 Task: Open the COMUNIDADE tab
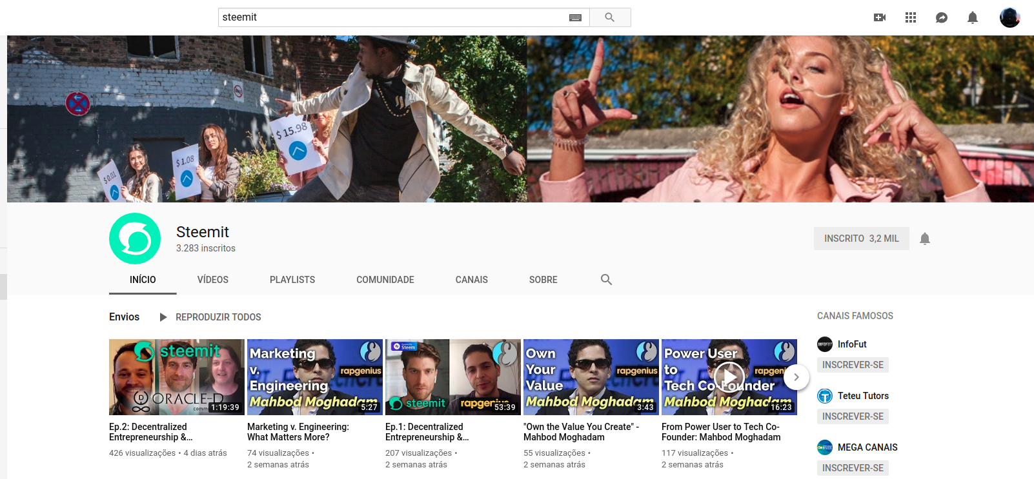tap(385, 280)
